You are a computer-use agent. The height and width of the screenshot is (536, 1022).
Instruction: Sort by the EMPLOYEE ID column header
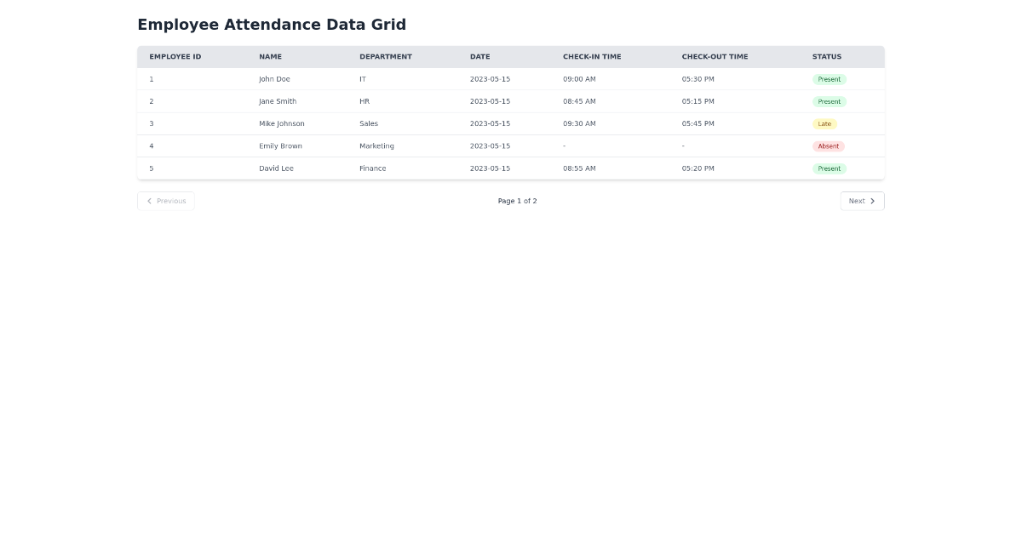pos(175,56)
